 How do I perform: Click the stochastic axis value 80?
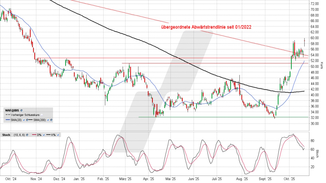[312, 140]
